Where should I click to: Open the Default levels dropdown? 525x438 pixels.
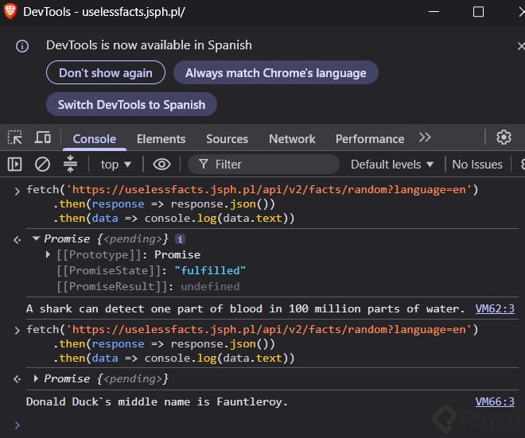(391, 165)
